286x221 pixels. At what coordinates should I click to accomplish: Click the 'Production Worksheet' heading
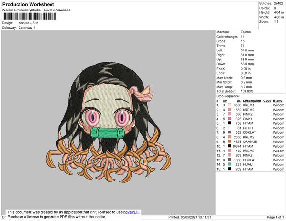point(28,5)
